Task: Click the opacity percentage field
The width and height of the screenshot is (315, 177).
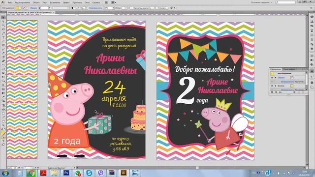Action: tap(107, 8)
